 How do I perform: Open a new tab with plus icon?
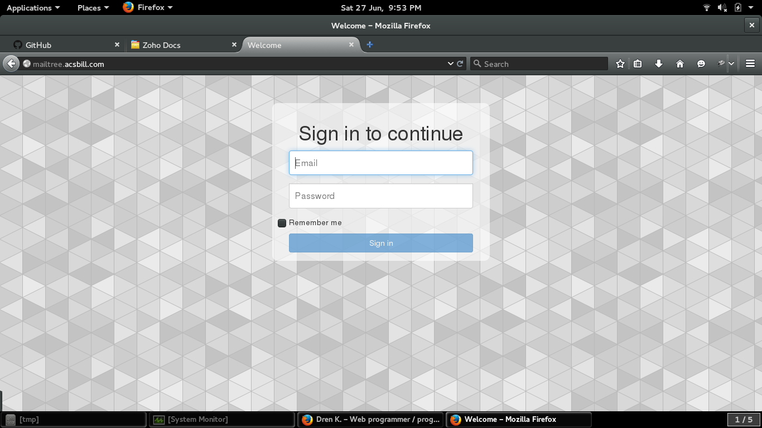(x=369, y=45)
